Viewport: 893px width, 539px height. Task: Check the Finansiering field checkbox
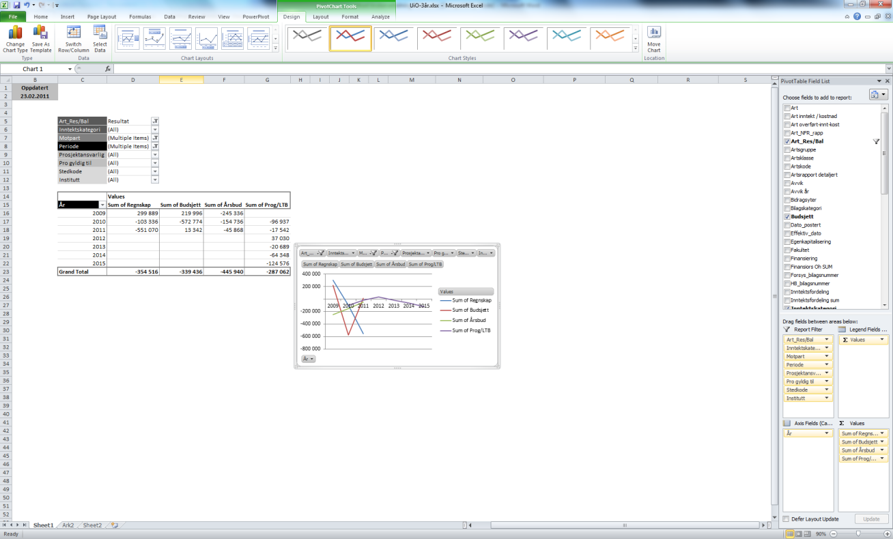pos(787,259)
